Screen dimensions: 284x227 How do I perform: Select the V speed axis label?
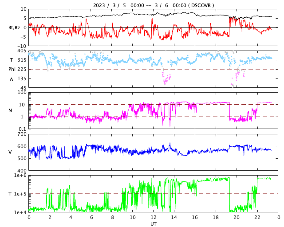(10, 152)
